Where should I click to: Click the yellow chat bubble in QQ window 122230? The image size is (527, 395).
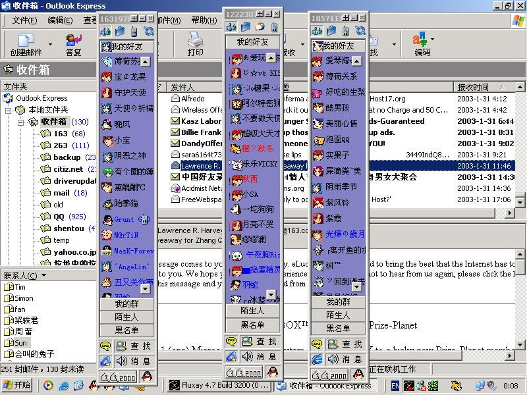[231, 342]
